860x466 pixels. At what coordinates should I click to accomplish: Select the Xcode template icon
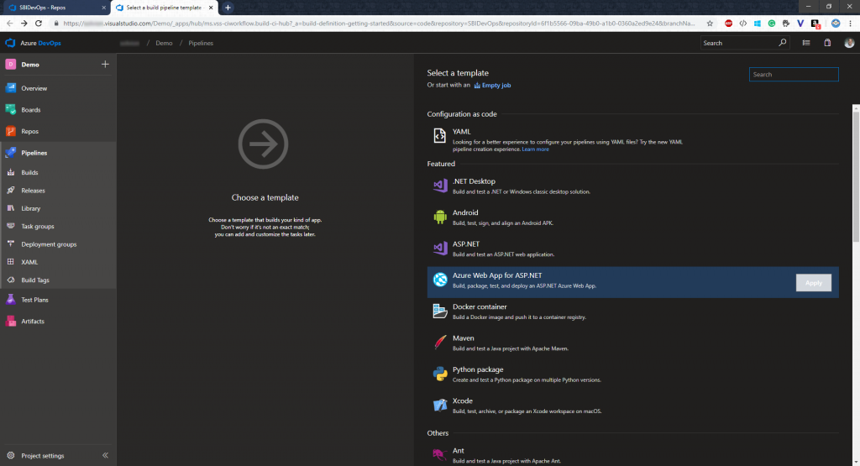pyautogui.click(x=440, y=406)
